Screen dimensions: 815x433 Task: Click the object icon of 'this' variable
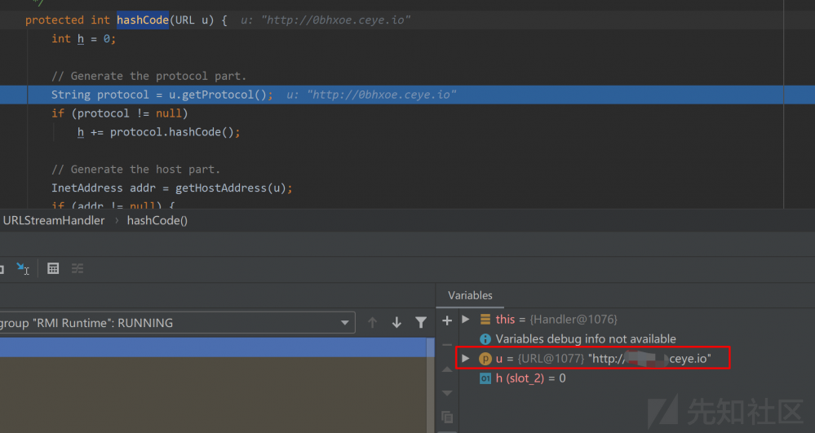485,319
